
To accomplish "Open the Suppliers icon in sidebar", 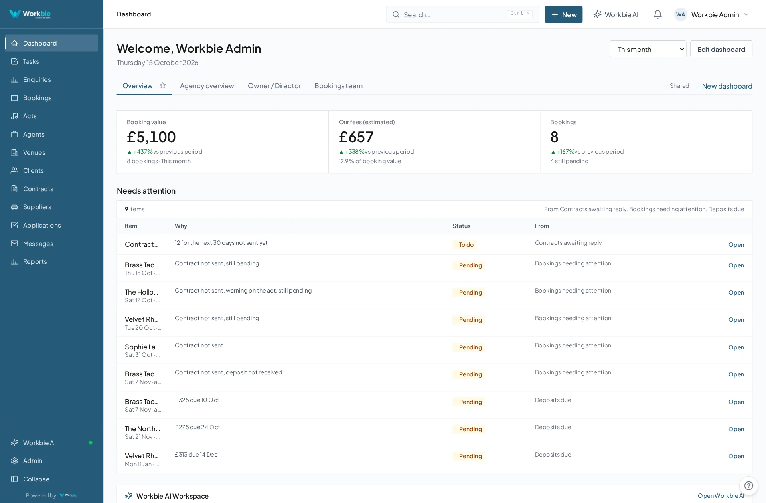I will click(14, 207).
